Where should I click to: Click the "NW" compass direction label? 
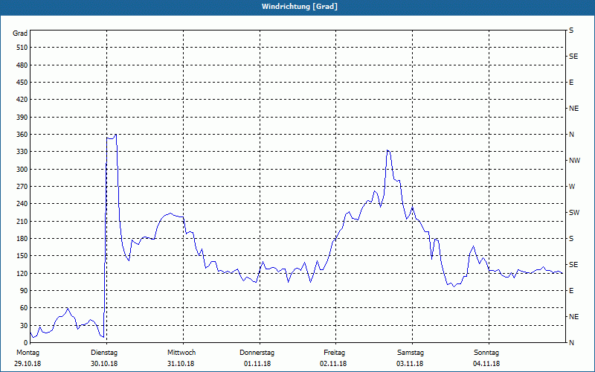coord(574,161)
